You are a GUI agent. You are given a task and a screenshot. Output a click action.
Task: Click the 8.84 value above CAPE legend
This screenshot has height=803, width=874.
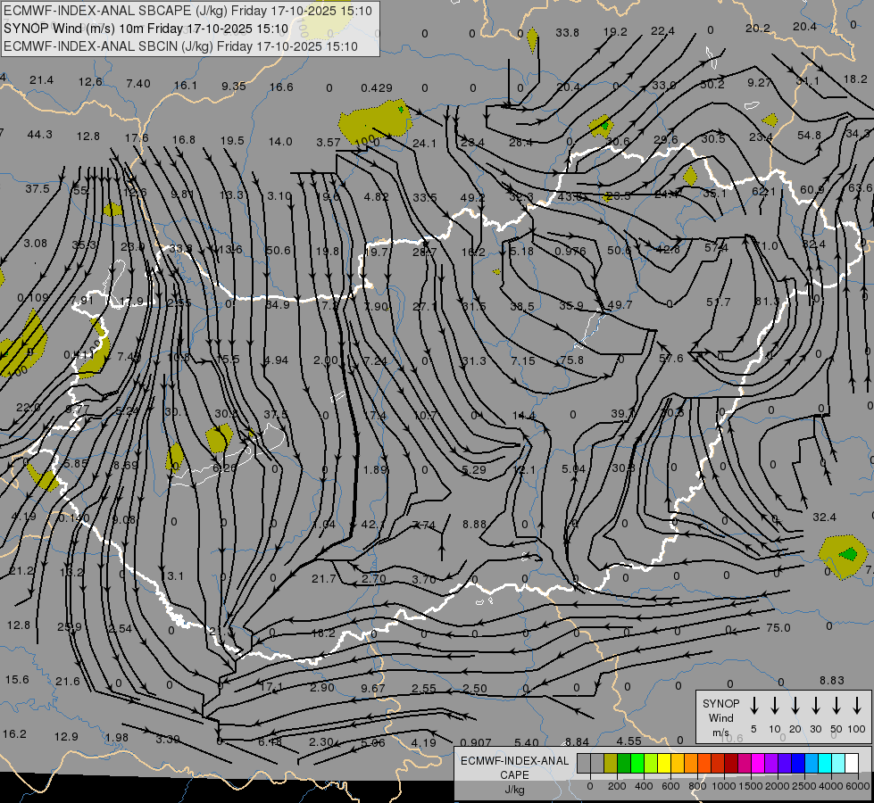pos(577,741)
